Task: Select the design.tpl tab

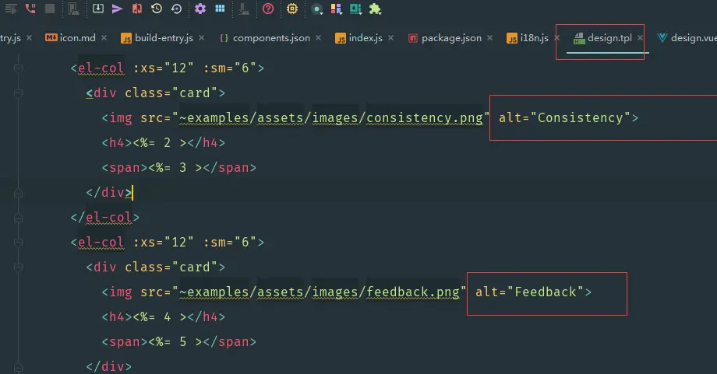Action: pos(609,38)
